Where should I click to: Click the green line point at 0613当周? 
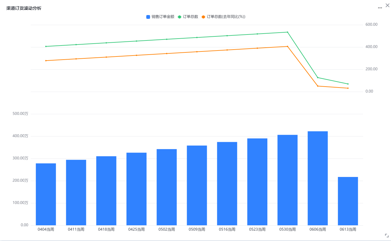pyautogui.click(x=348, y=84)
